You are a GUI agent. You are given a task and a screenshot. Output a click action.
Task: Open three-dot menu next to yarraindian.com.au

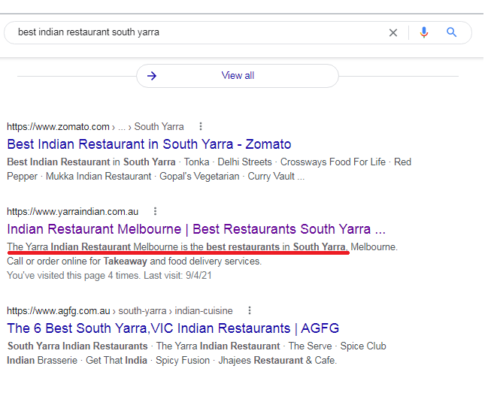coord(155,212)
